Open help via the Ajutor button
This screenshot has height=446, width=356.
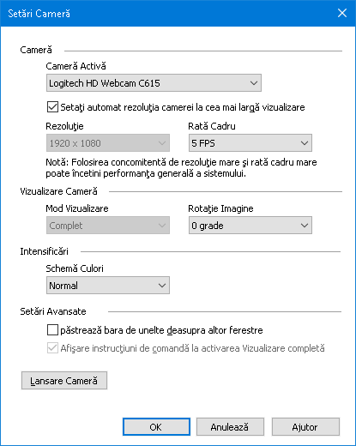(305, 427)
